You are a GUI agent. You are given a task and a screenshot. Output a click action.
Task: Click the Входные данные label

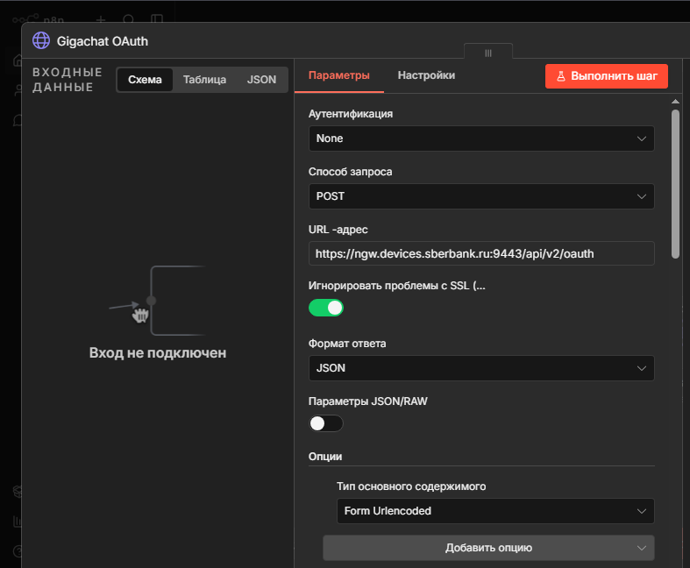coord(68,80)
